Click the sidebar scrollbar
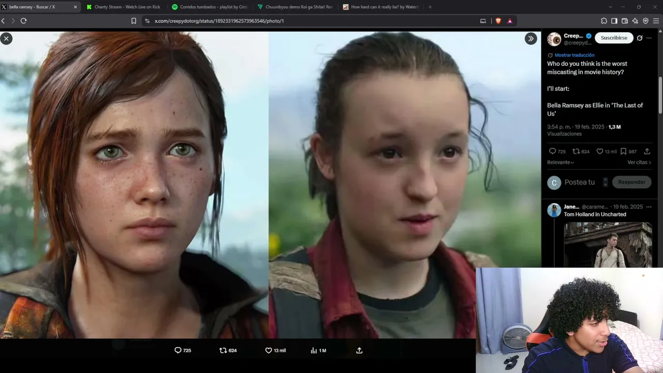This screenshot has width=663, height=373. [660, 96]
